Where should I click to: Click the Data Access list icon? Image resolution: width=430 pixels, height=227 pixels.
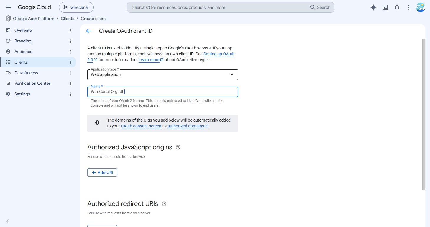tap(8, 73)
